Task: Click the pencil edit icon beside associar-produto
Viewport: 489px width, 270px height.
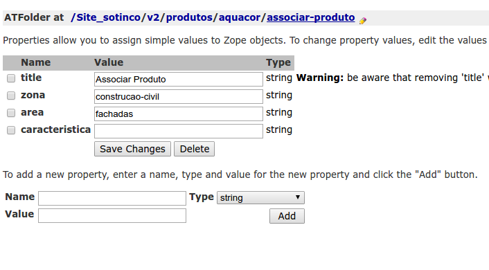Action: click(x=362, y=21)
